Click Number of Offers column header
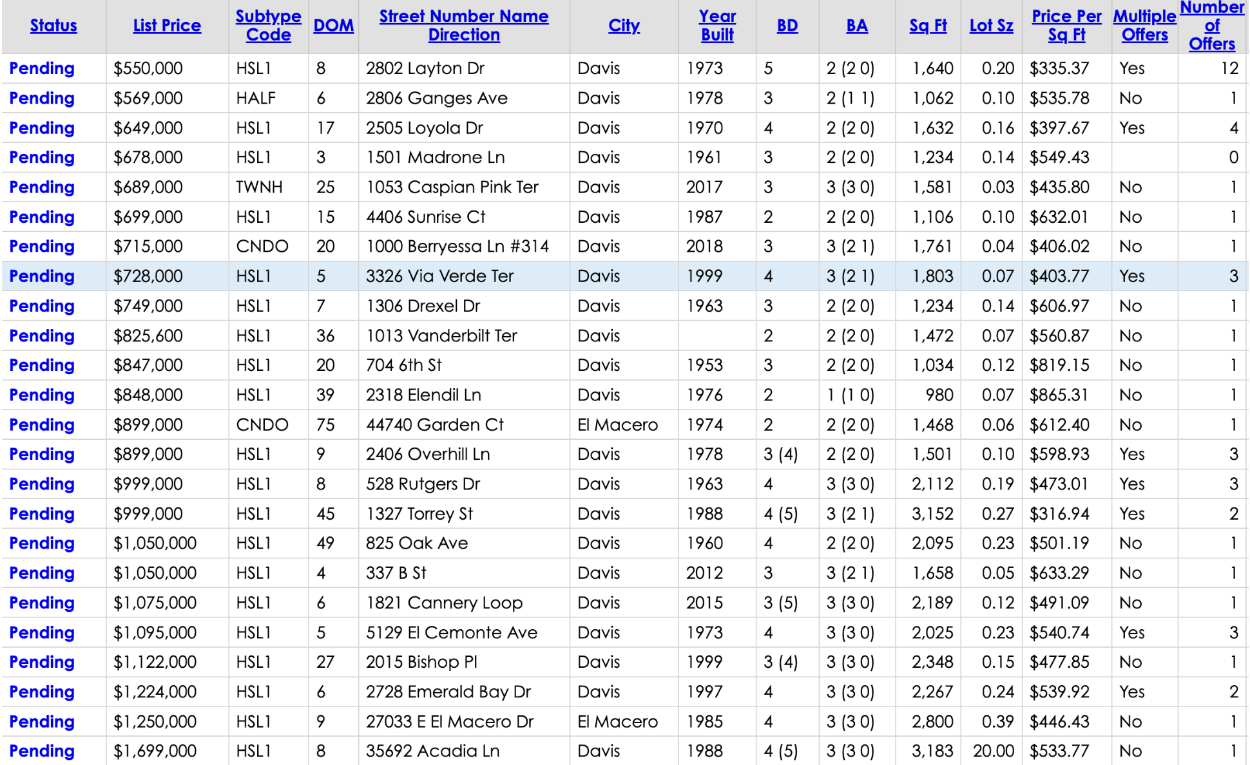The height and width of the screenshot is (765, 1250). point(1211,26)
